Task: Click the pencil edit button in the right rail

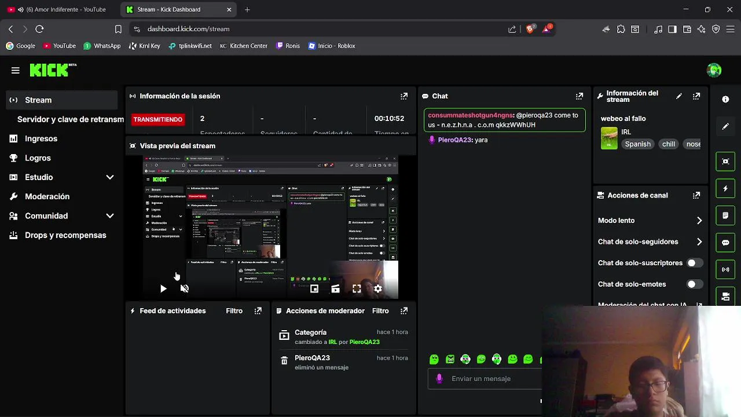Action: click(725, 126)
